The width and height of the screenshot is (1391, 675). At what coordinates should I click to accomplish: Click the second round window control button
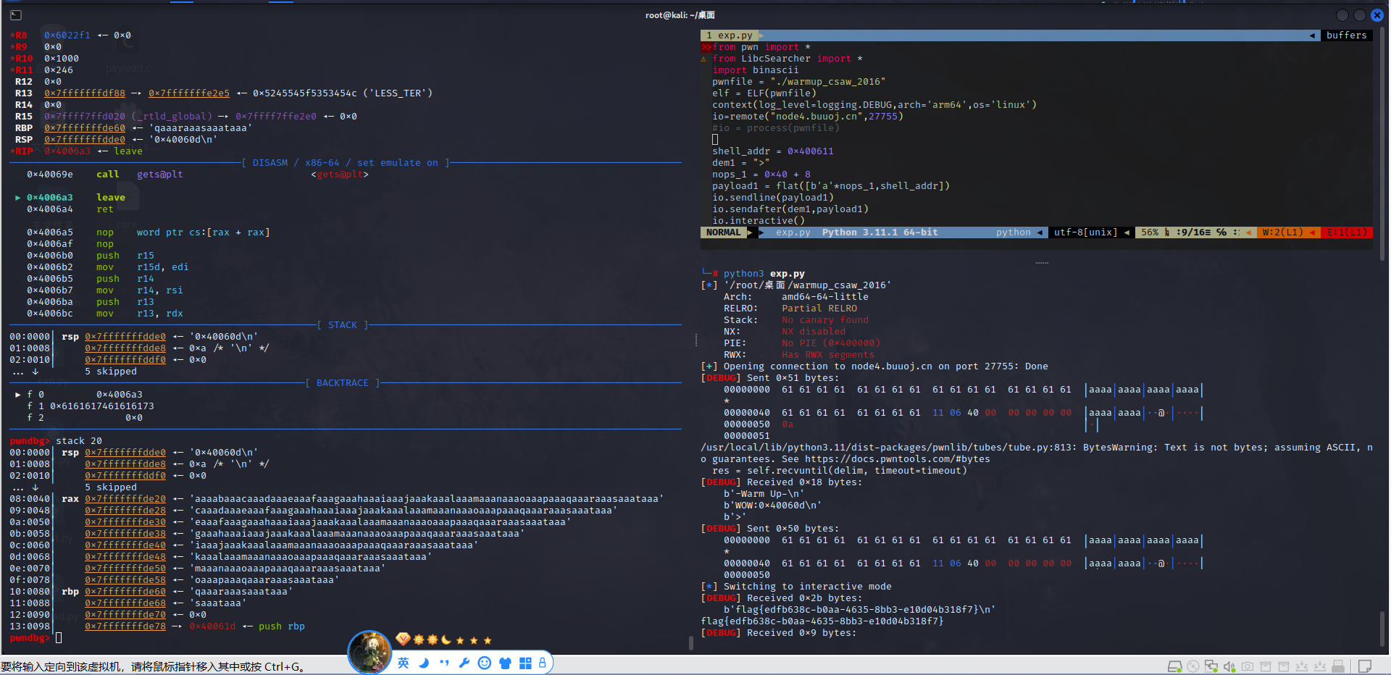1359,15
